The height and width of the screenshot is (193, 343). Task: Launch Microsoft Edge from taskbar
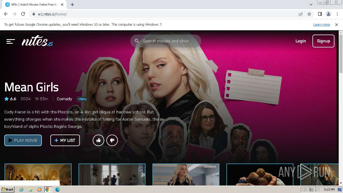point(57,190)
